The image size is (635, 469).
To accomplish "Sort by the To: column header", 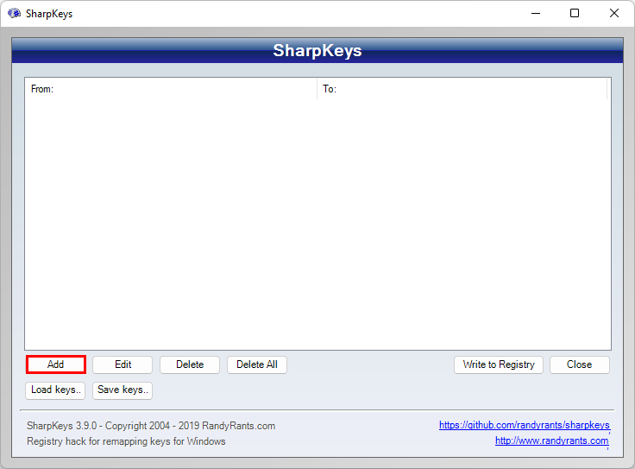I will [462, 89].
